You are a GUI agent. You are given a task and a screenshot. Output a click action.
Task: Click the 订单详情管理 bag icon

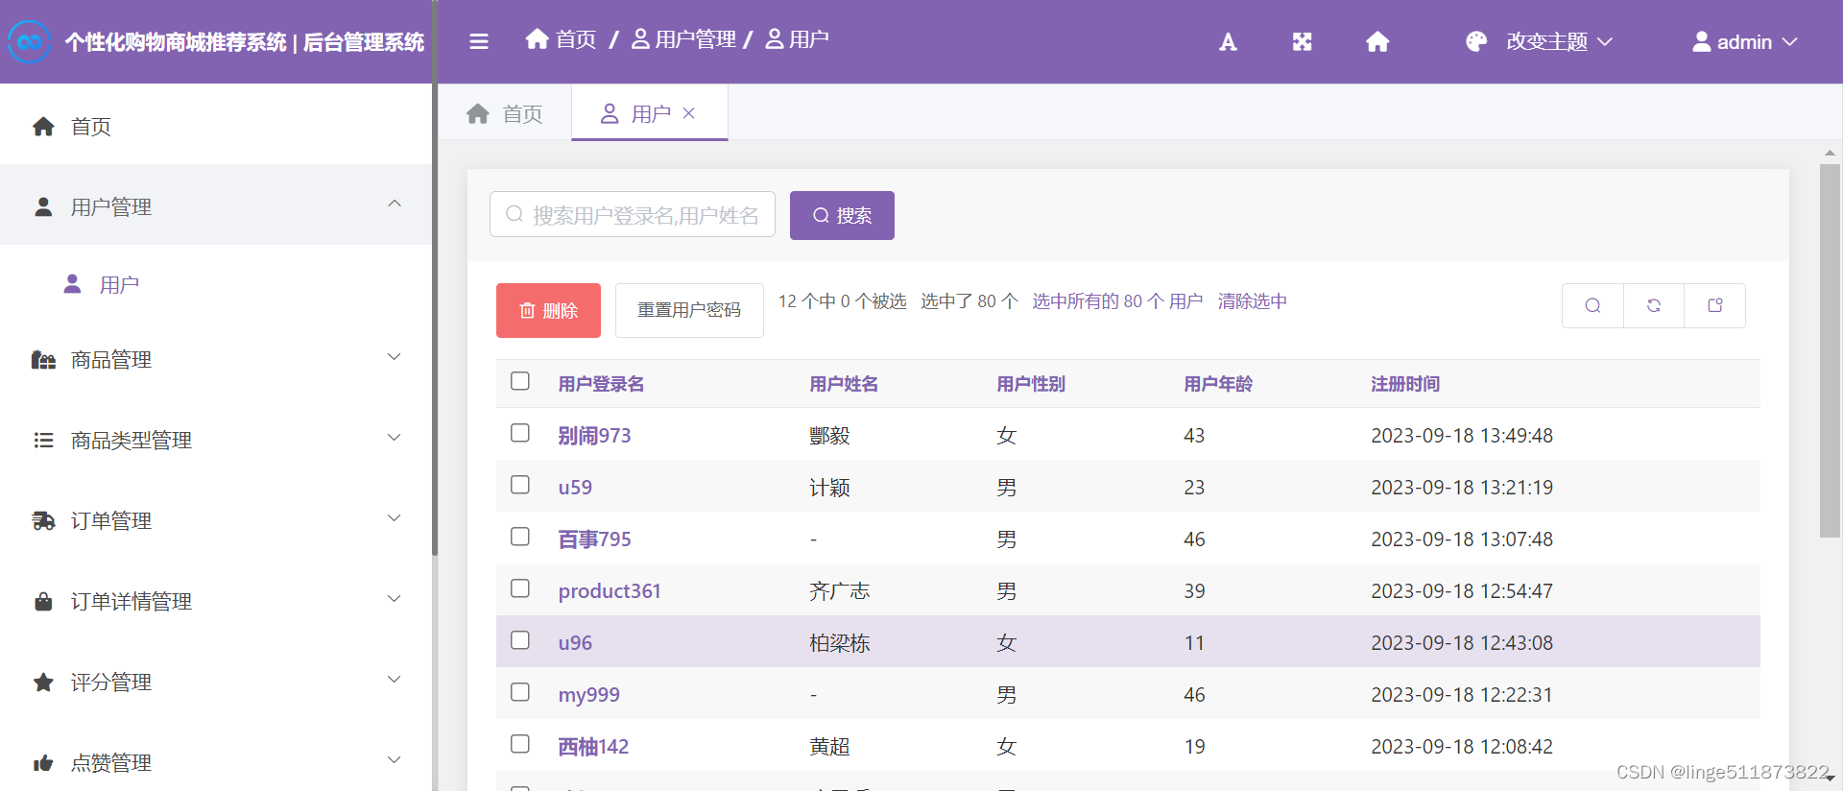pyautogui.click(x=43, y=601)
